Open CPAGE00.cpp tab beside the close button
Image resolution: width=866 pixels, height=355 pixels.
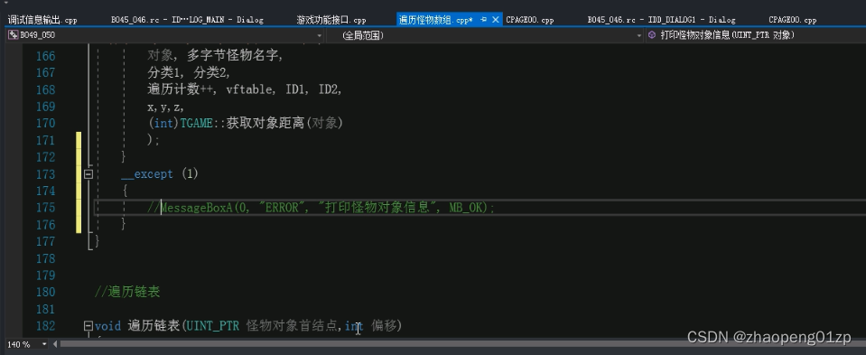click(x=530, y=20)
